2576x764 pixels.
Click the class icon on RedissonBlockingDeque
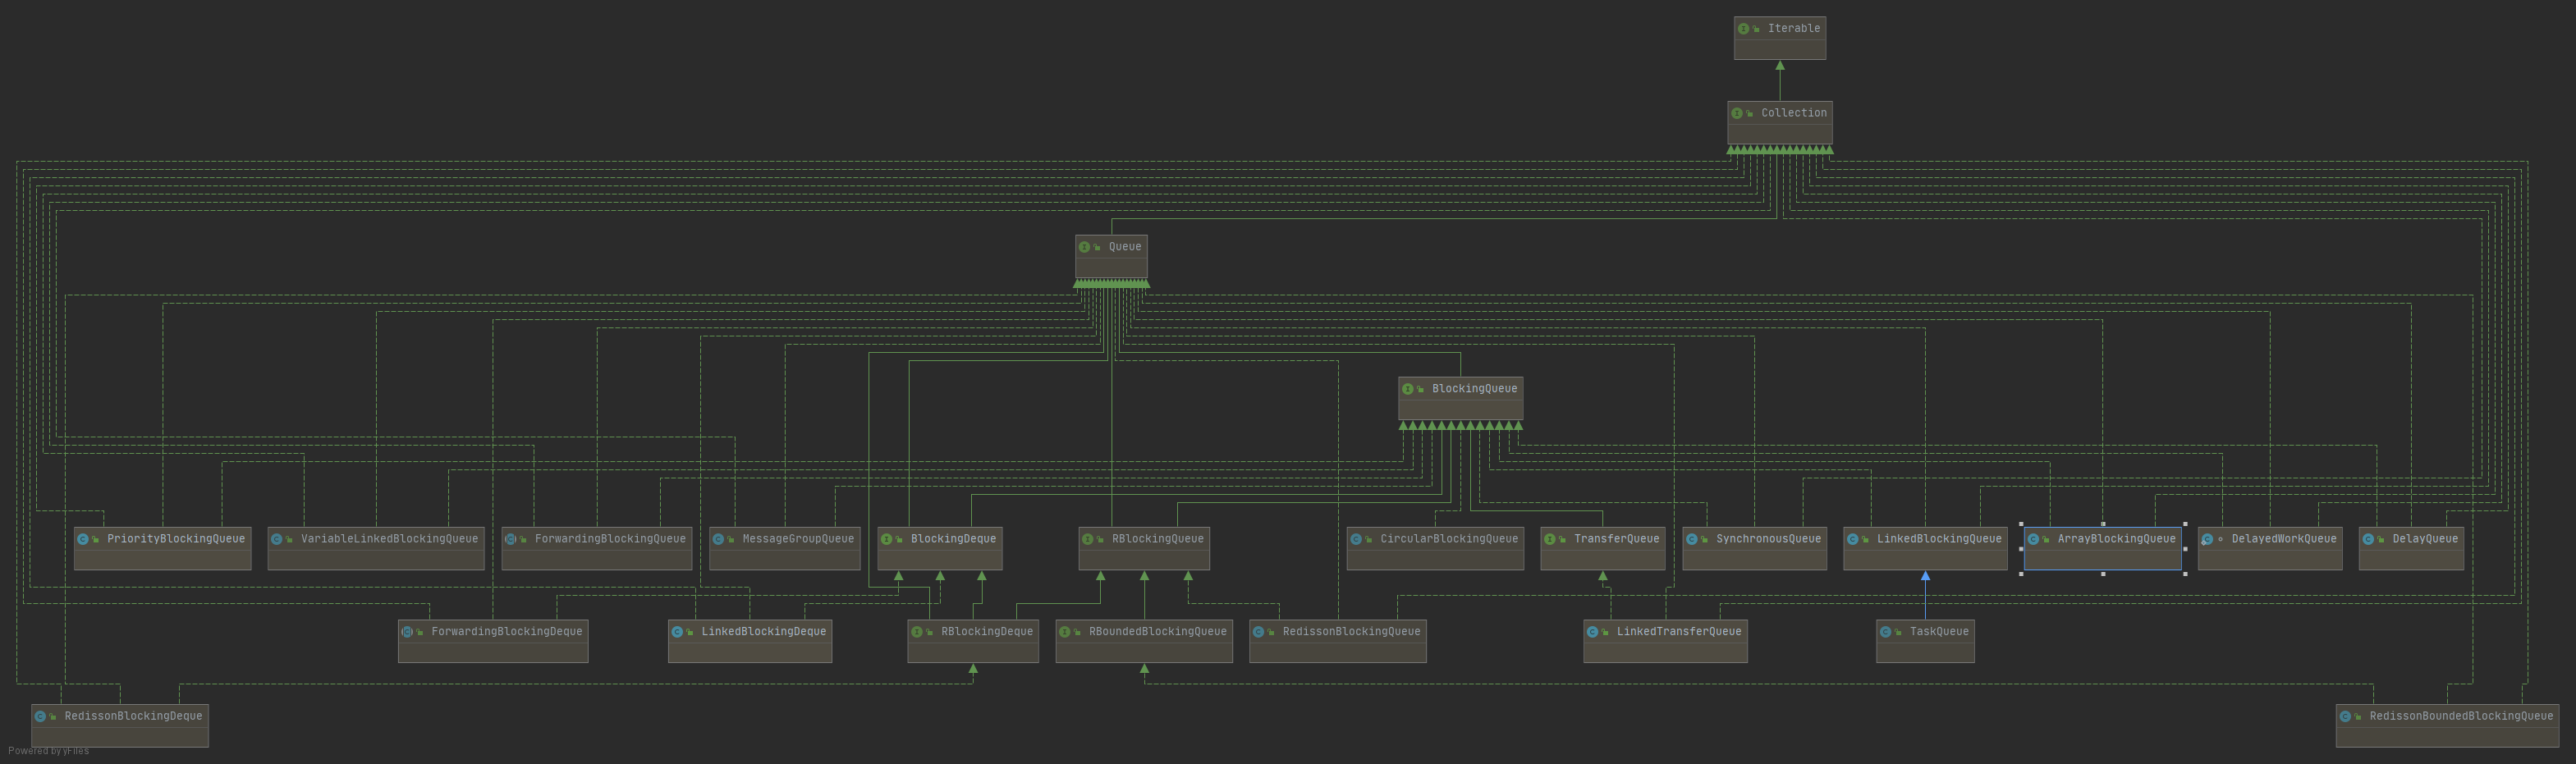(x=40, y=716)
